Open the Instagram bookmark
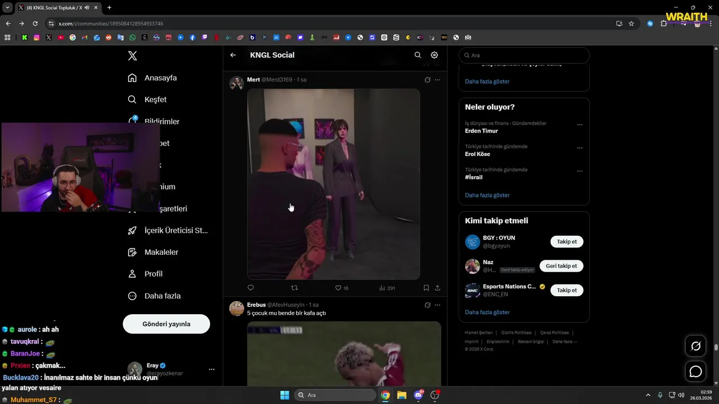 click(37, 38)
